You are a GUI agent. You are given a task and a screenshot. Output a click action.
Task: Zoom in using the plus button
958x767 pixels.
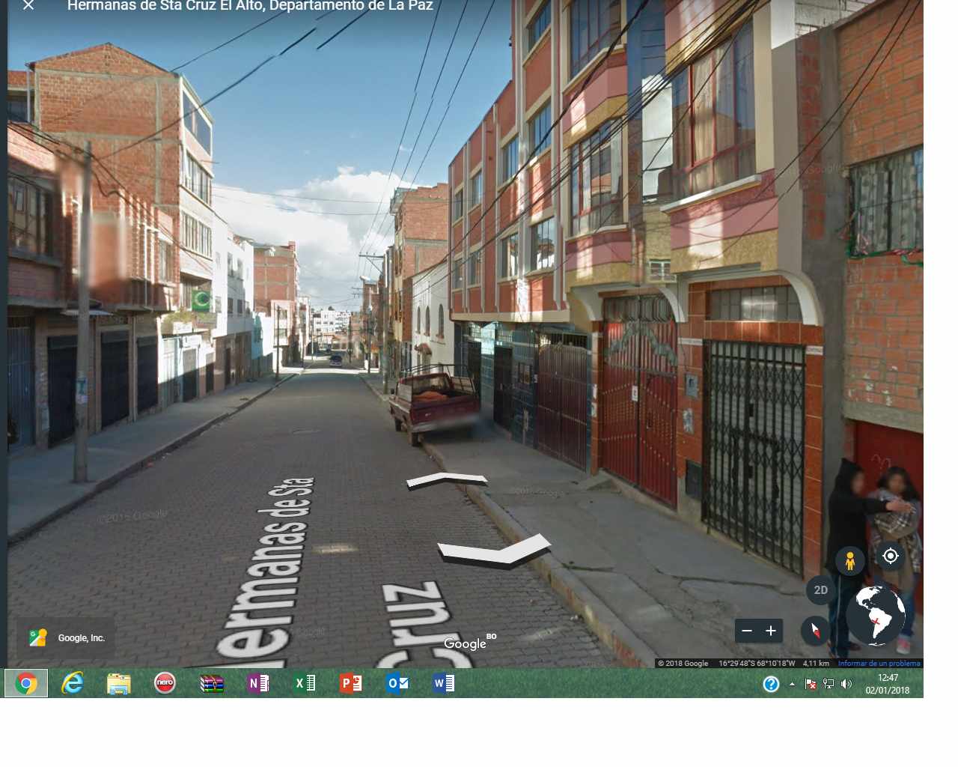(x=770, y=631)
